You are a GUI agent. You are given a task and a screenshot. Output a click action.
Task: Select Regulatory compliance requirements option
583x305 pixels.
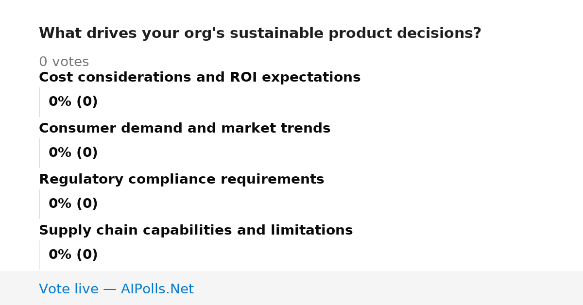(x=181, y=180)
